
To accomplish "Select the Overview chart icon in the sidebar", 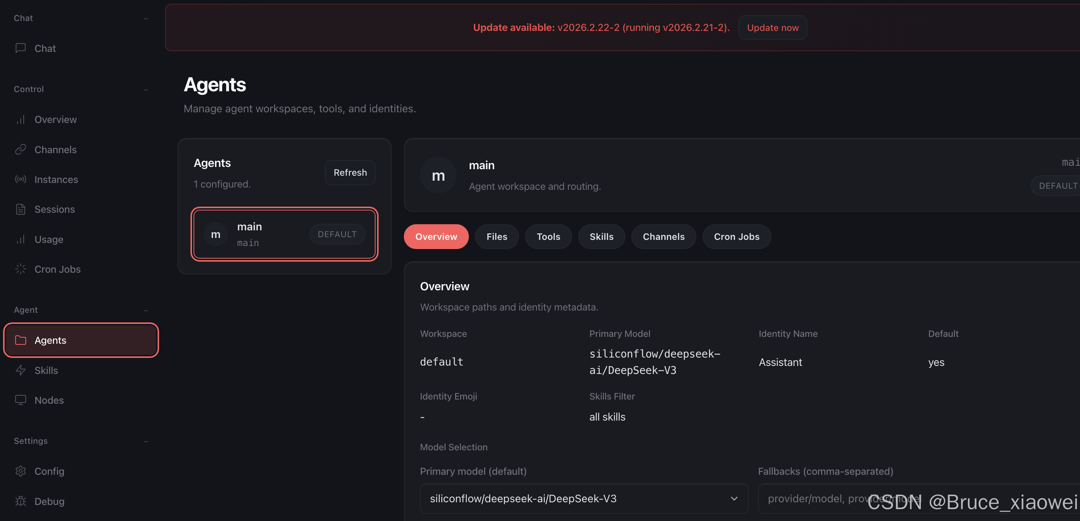I will [x=21, y=119].
